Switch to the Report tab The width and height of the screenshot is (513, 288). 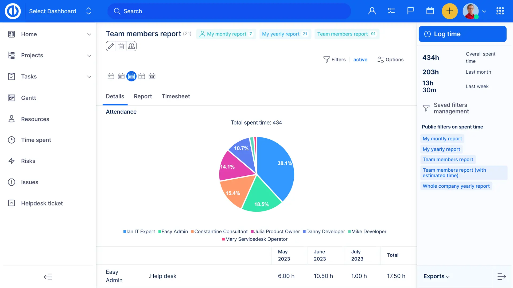[x=143, y=96]
